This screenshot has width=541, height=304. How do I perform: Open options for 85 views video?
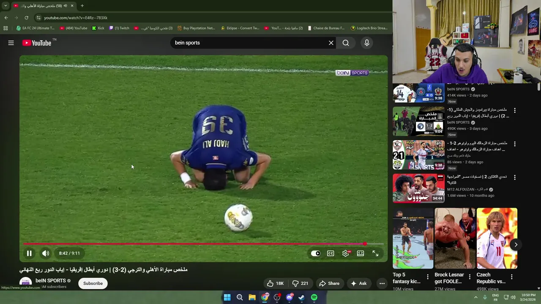click(514, 144)
